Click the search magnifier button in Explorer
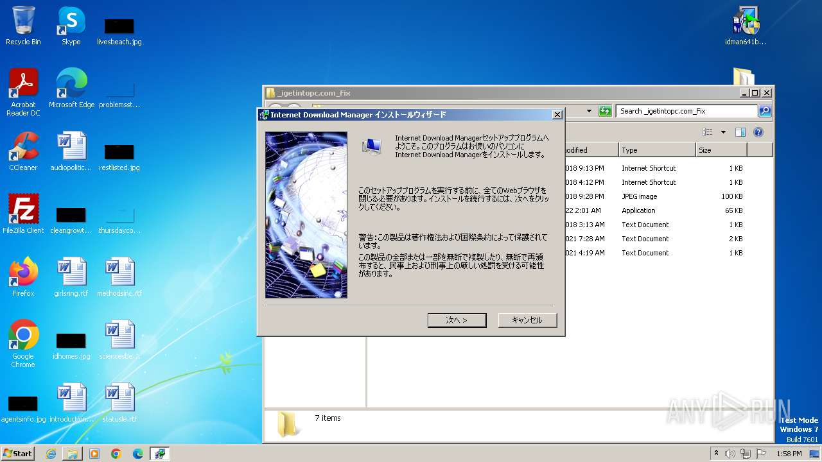Image resolution: width=822 pixels, height=462 pixels. [x=764, y=111]
